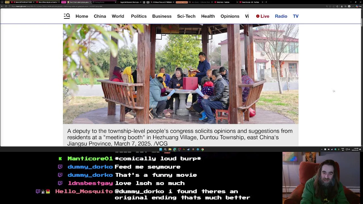Open the Health section
Image resolution: width=363 pixels, height=204 pixels.
208,16
